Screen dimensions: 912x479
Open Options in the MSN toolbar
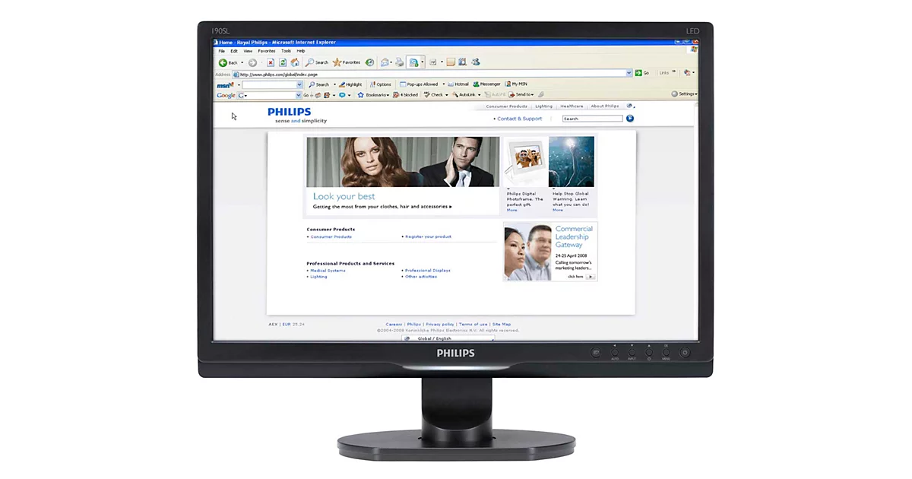click(x=381, y=84)
